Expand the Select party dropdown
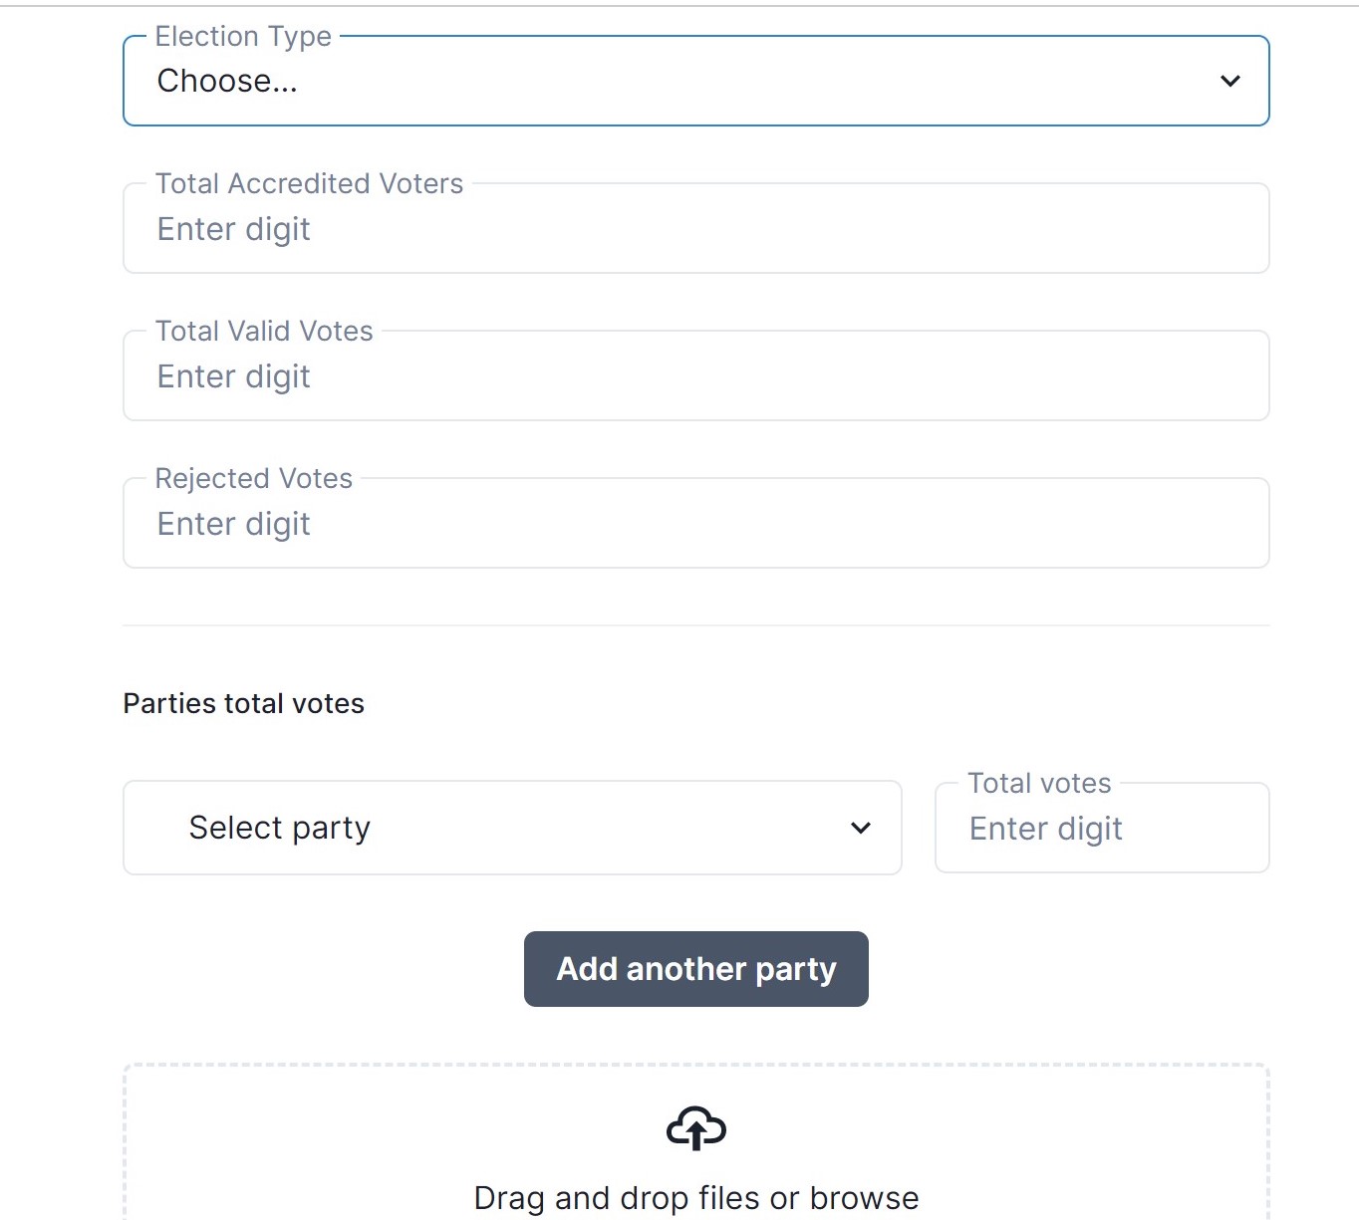This screenshot has width=1359, height=1220. tap(512, 828)
